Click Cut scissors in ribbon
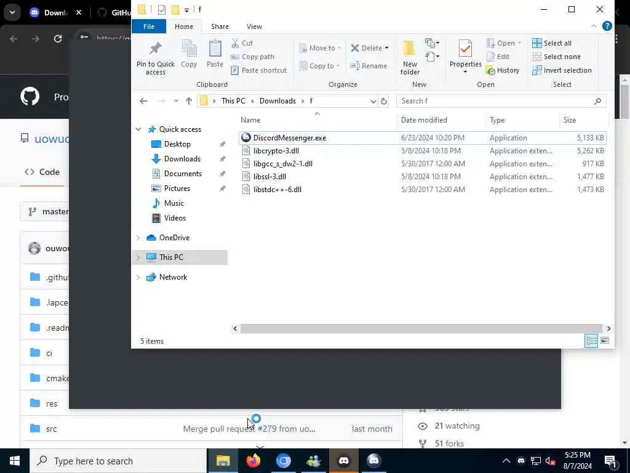 pyautogui.click(x=242, y=43)
